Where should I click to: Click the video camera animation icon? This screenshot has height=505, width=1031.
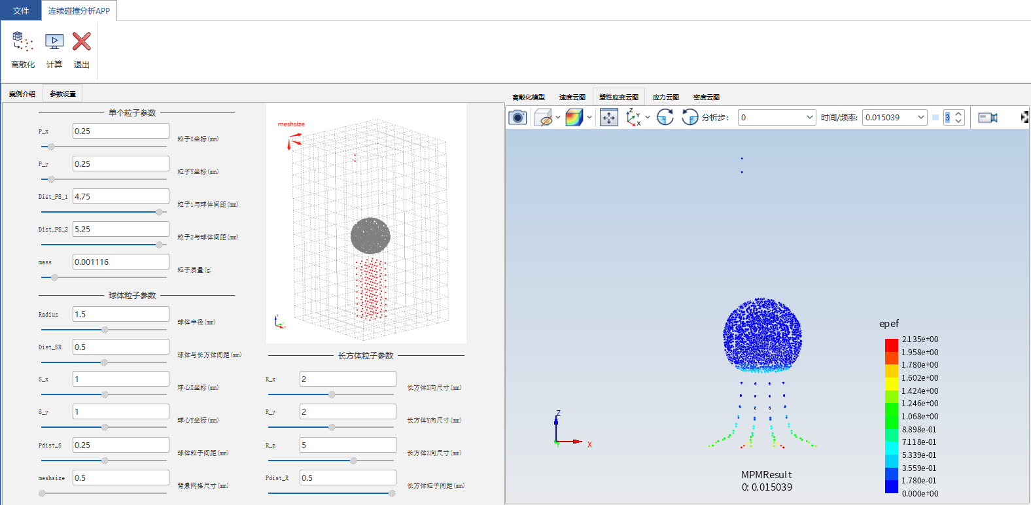988,117
